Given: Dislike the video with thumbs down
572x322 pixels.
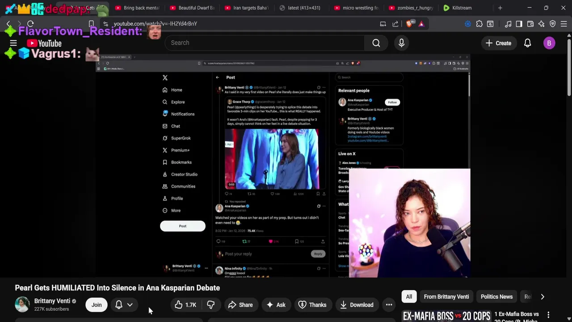Looking at the screenshot, I should [x=210, y=305].
